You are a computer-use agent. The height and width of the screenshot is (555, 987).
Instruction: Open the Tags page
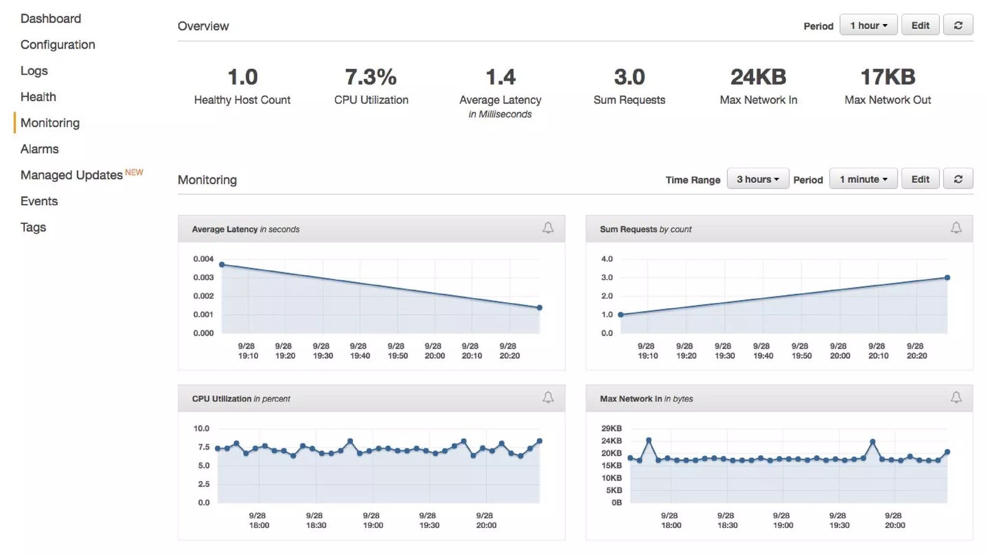[33, 227]
